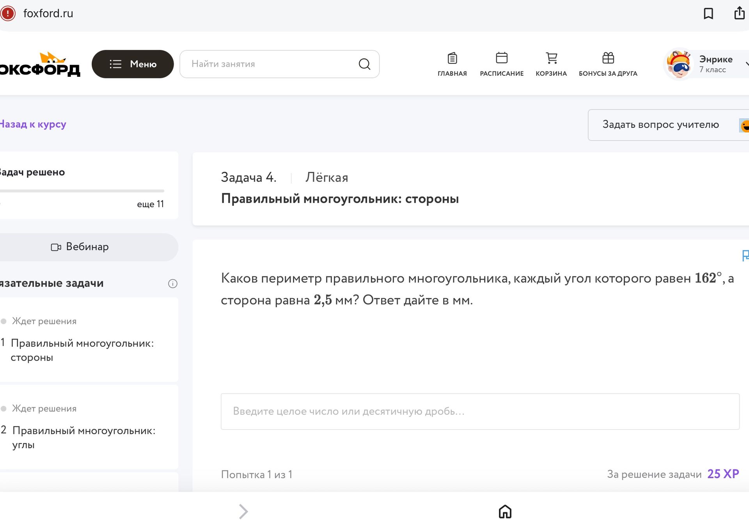Go back via Назад к курсу link

(33, 124)
